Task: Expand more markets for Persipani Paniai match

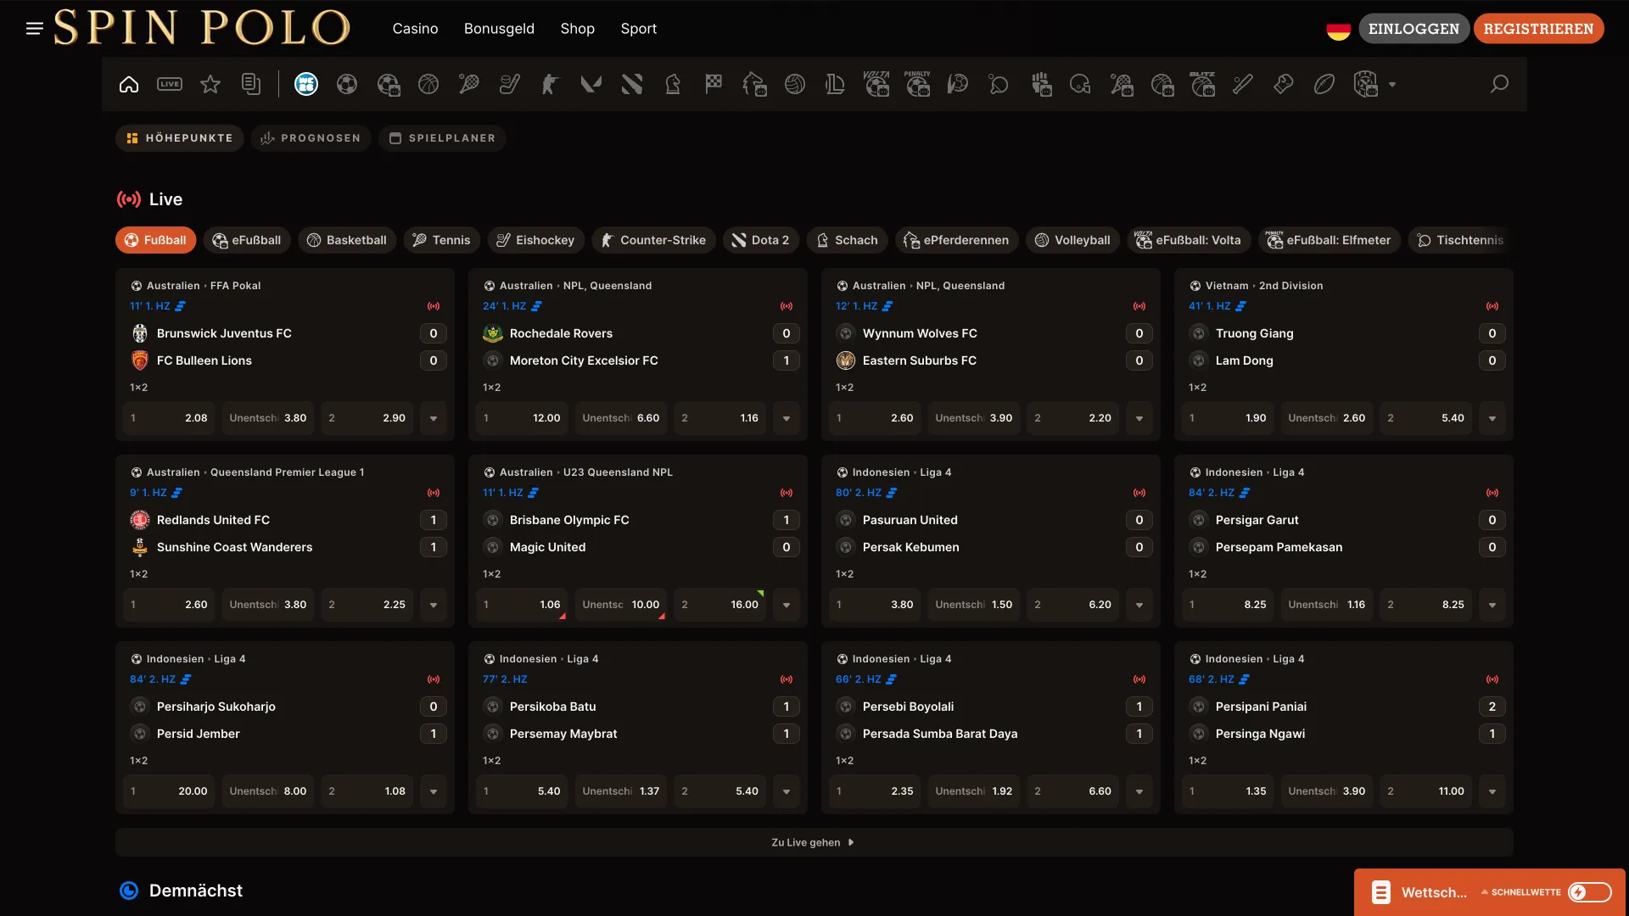Action: pyautogui.click(x=1492, y=791)
